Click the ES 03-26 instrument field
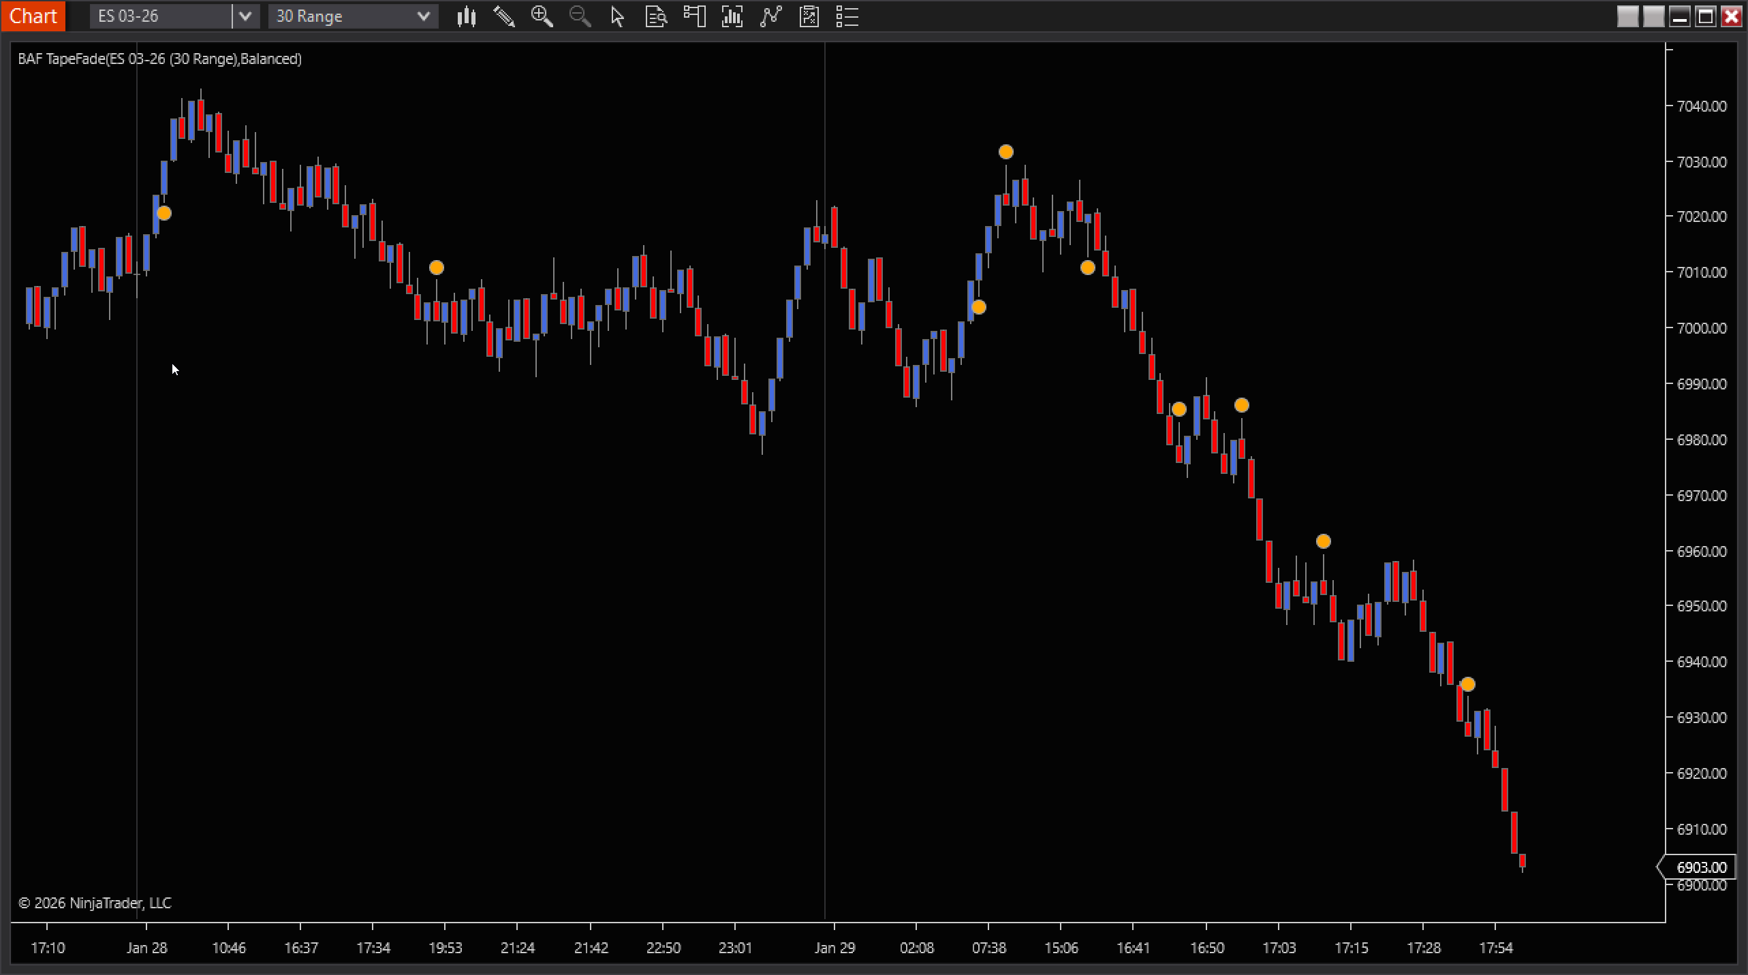Image resolution: width=1748 pixels, height=975 pixels. pos(161,16)
